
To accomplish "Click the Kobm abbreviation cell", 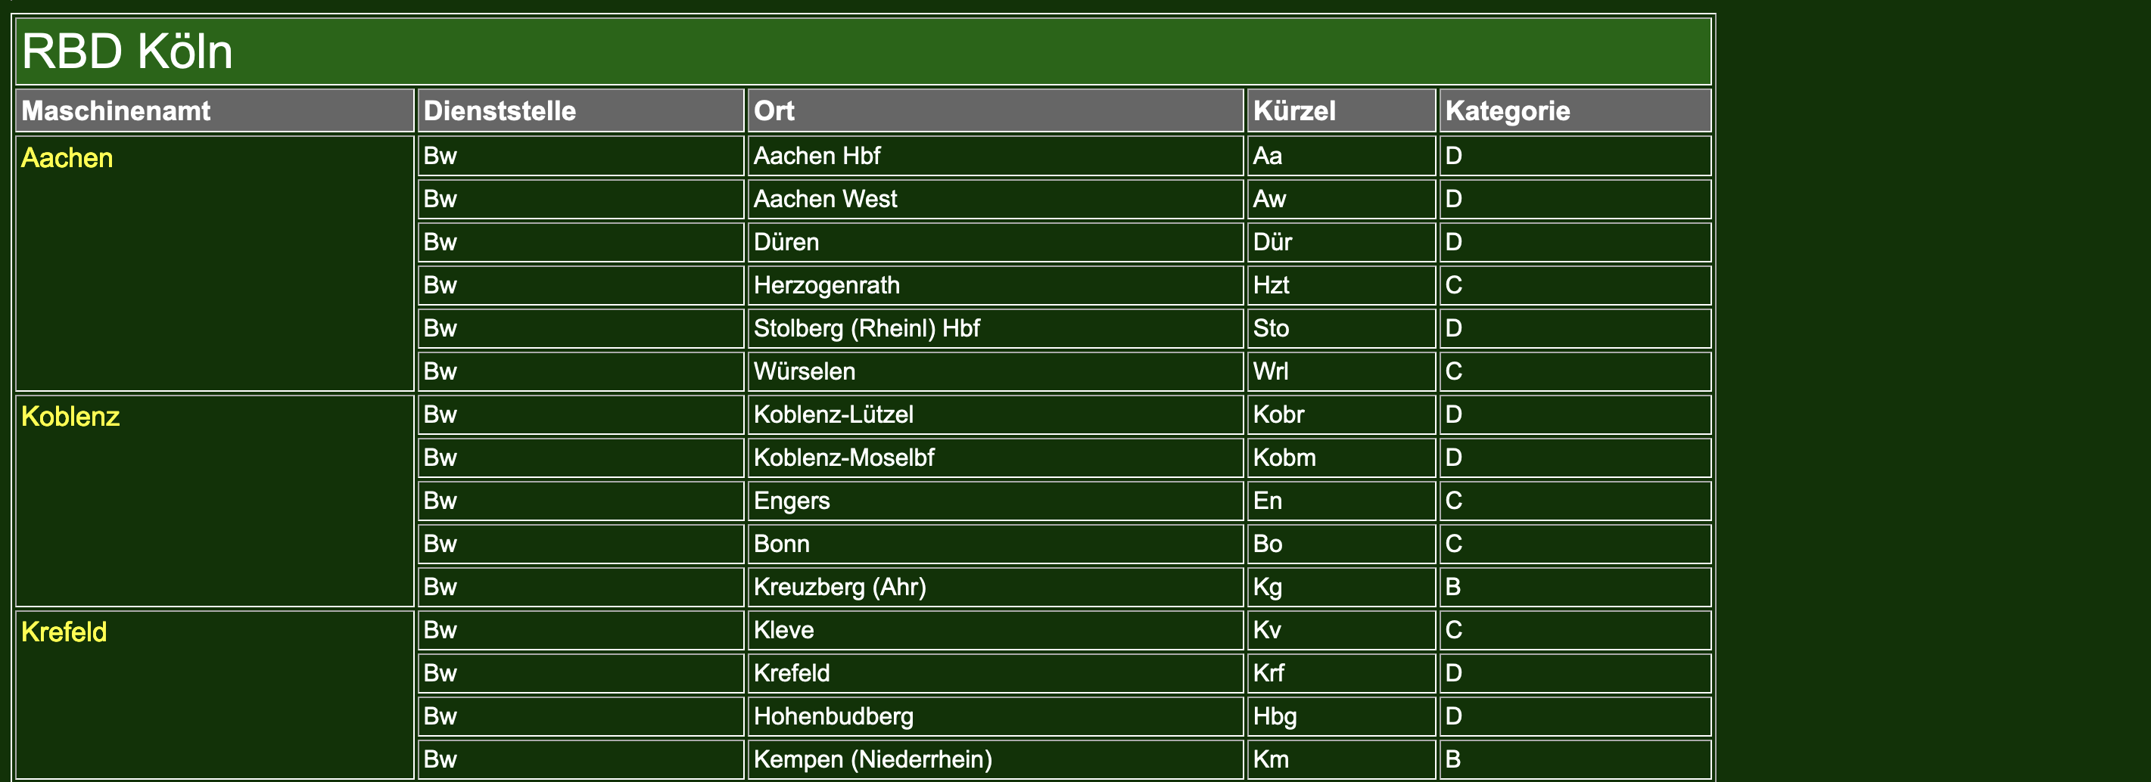I will [1284, 458].
